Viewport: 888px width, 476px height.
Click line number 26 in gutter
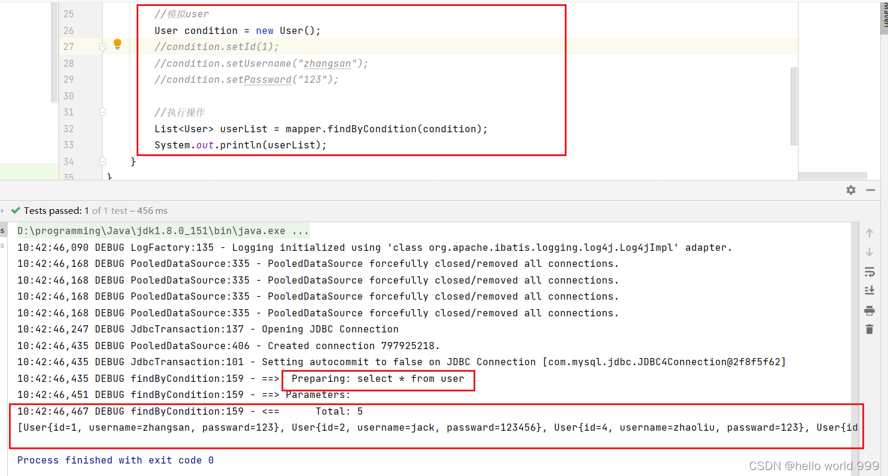pyautogui.click(x=68, y=30)
